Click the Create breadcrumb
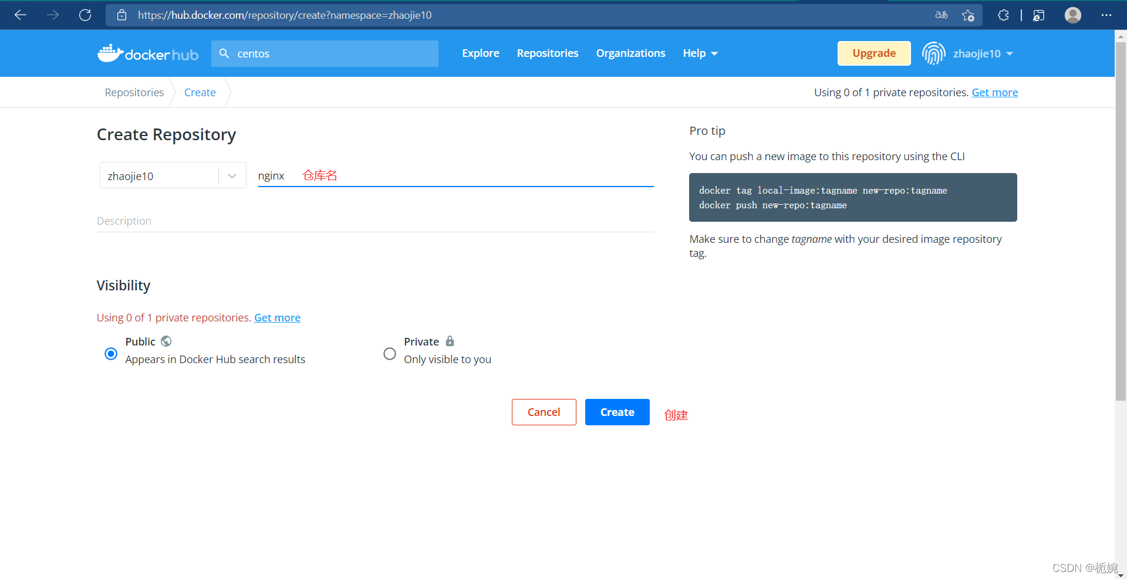This screenshot has width=1127, height=579. tap(200, 93)
